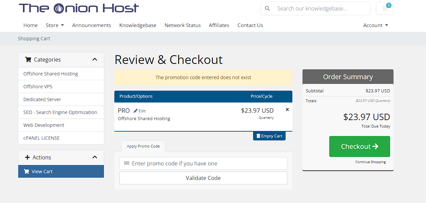
Task: Click the arrow icon on Checkout button
Action: point(375,146)
